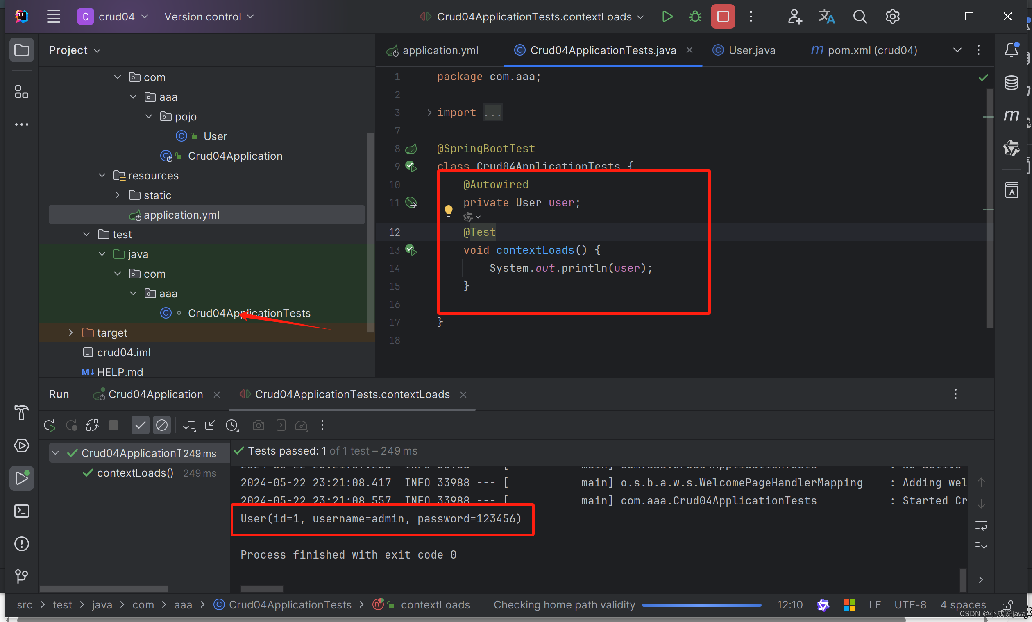Stop the running application with red square

(x=723, y=17)
